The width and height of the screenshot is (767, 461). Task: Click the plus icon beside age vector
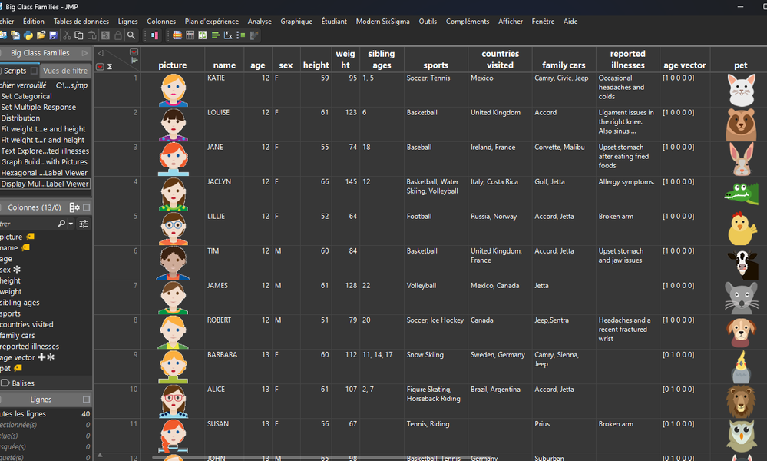41,357
